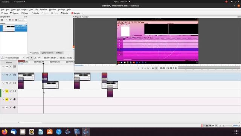The width and height of the screenshot is (241, 136).
Task: Open the Timeline menu
Action: pyautogui.click(x=44, y=9)
